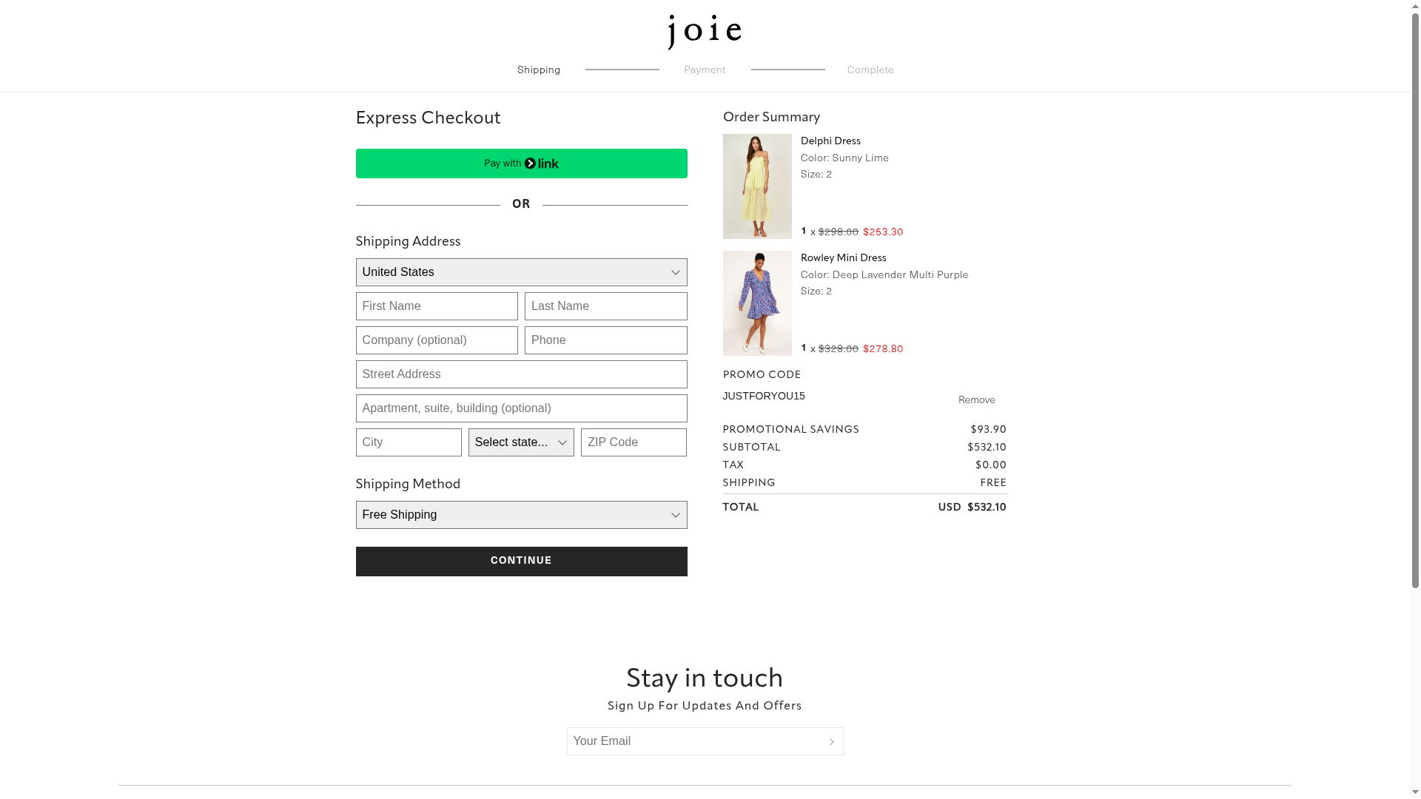Go to the Complete step

coord(870,70)
